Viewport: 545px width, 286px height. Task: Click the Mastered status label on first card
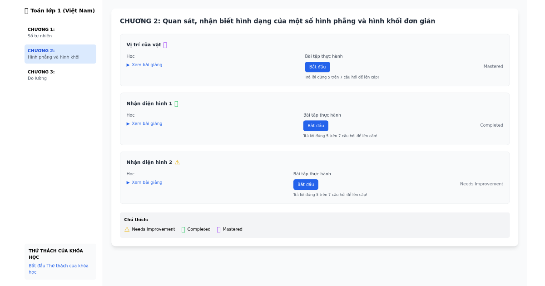point(494,66)
